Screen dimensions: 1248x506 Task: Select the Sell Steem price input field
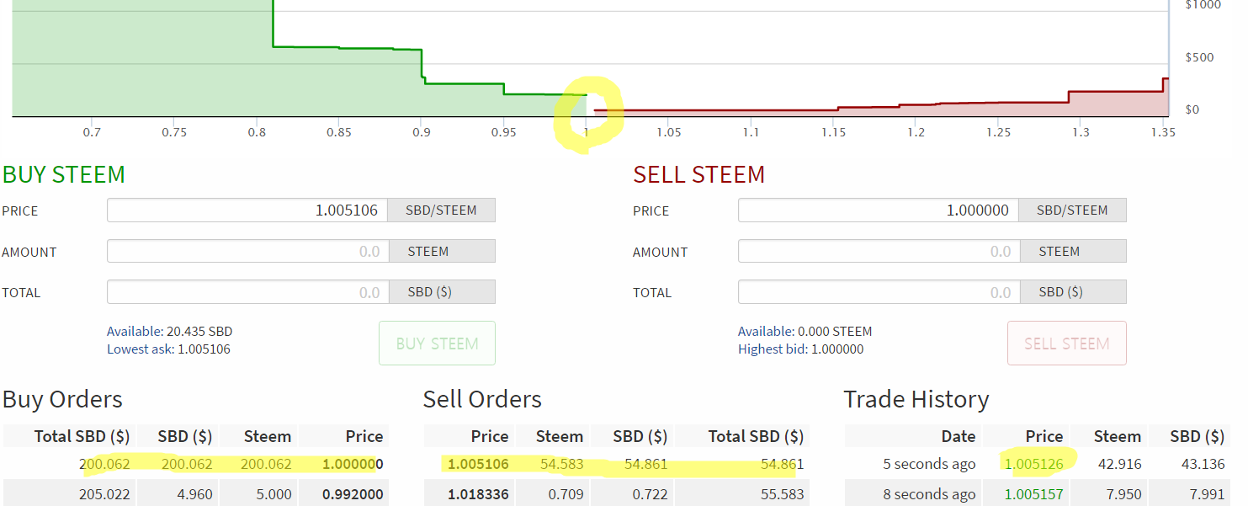coord(878,210)
